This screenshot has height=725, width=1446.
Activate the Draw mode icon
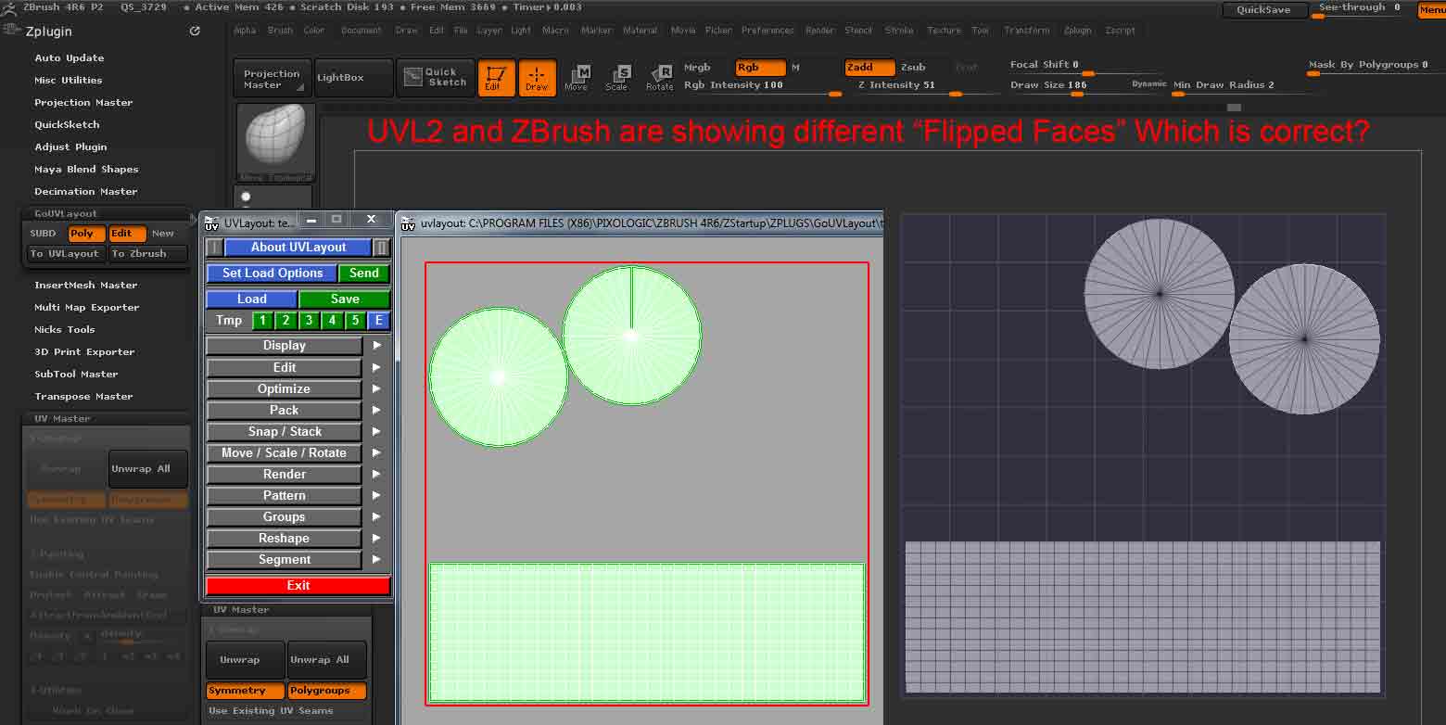[x=538, y=78]
